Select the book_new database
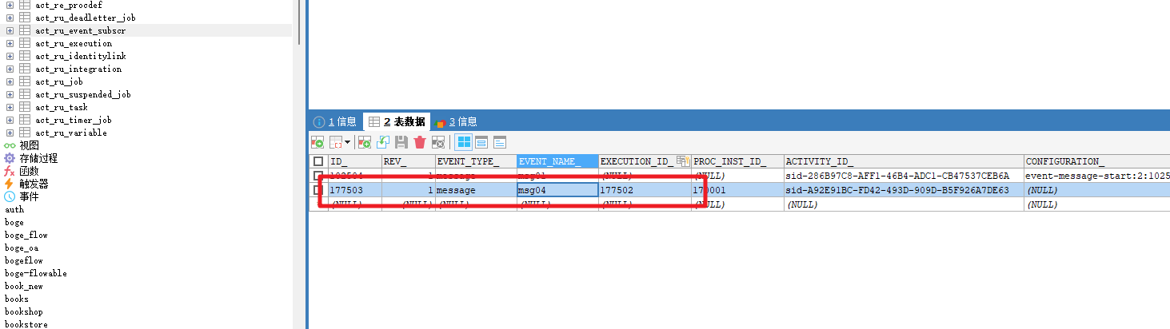This screenshot has width=1170, height=329. pyautogui.click(x=24, y=286)
